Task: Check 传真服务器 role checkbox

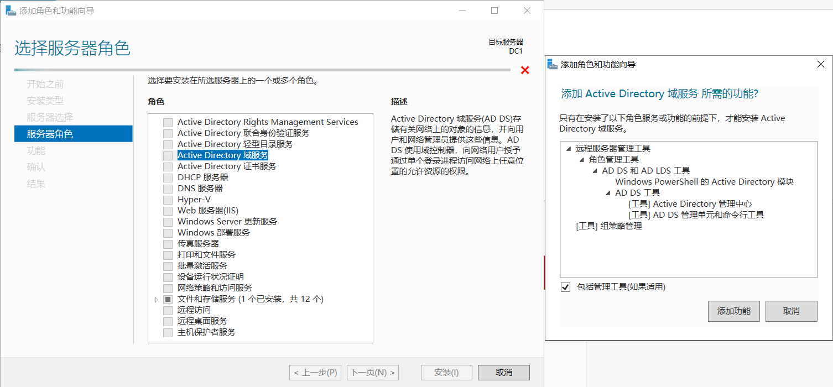Action: tap(168, 244)
